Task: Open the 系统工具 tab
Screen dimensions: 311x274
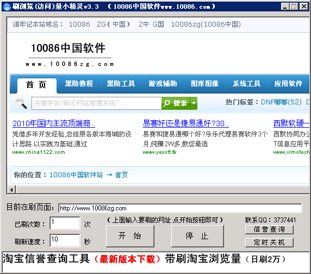Action: pos(246,84)
